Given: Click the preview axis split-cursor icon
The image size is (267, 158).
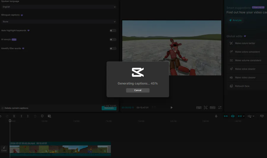Looking at the screenshot, I should (249, 116).
